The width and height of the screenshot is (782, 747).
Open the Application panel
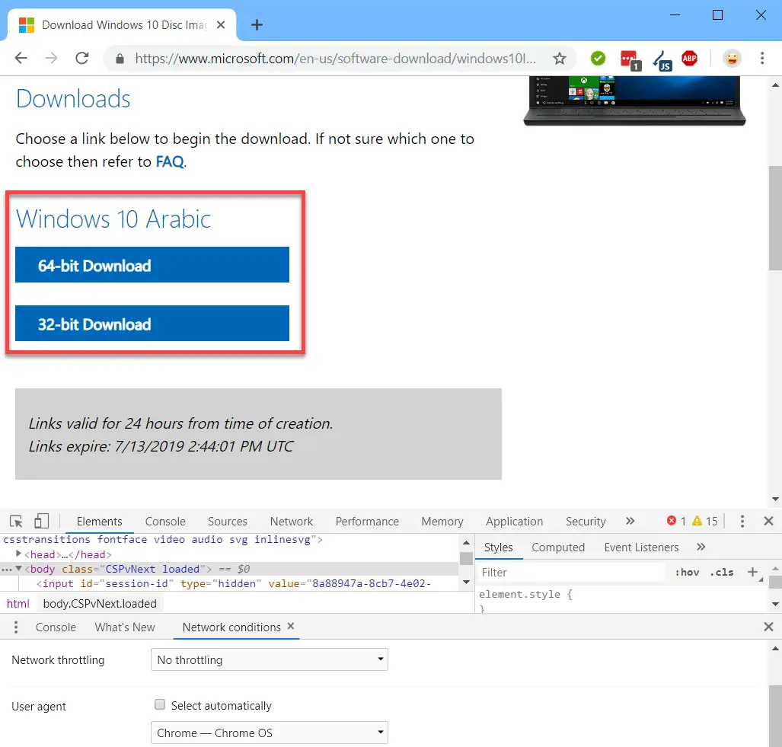[514, 521]
